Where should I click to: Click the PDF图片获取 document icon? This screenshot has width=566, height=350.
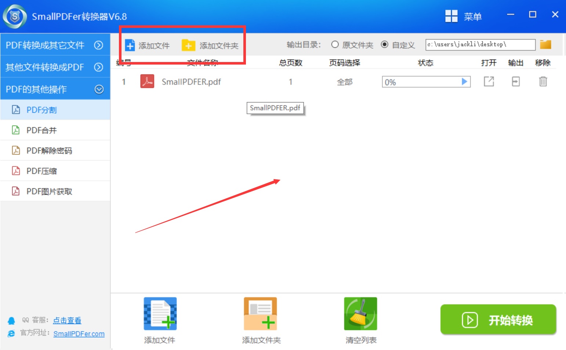click(16, 191)
